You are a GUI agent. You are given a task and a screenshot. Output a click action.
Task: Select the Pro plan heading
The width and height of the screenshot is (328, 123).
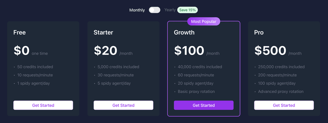click(x=259, y=33)
